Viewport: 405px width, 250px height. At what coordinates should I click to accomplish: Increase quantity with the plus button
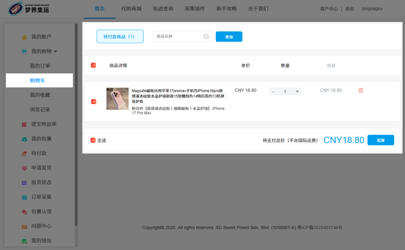click(297, 92)
